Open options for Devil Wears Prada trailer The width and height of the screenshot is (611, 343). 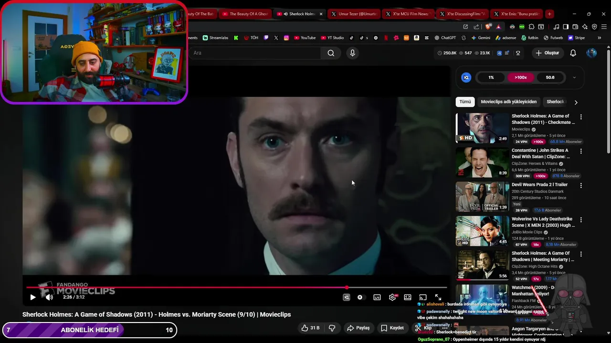pyautogui.click(x=581, y=185)
